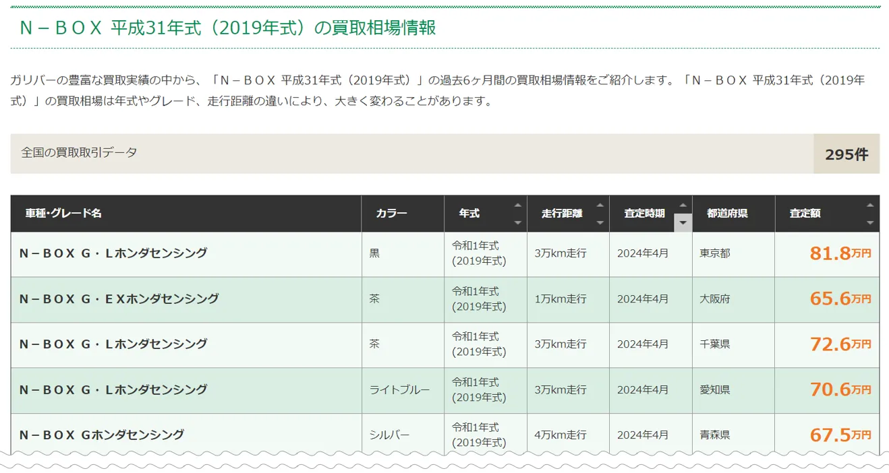Sort 査定額 descending with down arrow
889x473 pixels.
point(869,222)
